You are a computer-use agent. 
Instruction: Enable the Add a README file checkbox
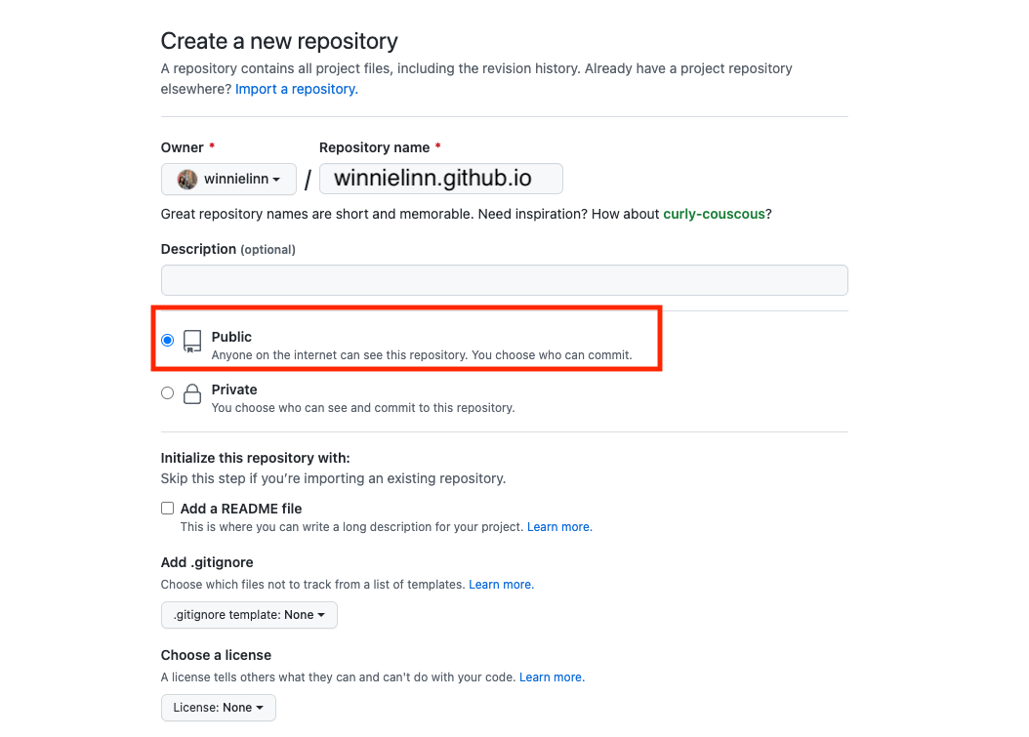tap(168, 509)
